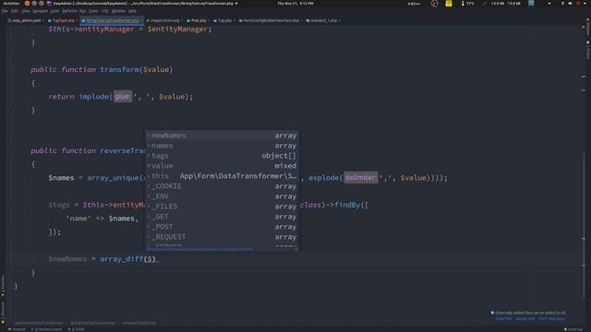Open the Version Control tool window

[46, 329]
